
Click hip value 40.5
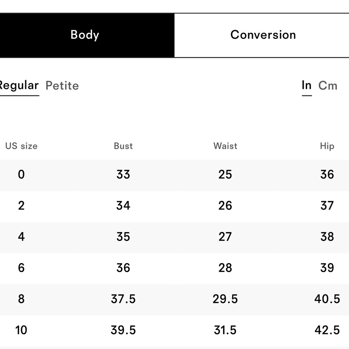(327, 299)
